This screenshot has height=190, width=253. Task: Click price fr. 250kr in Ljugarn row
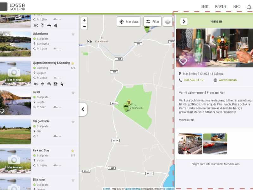pyautogui.click(x=42, y=78)
